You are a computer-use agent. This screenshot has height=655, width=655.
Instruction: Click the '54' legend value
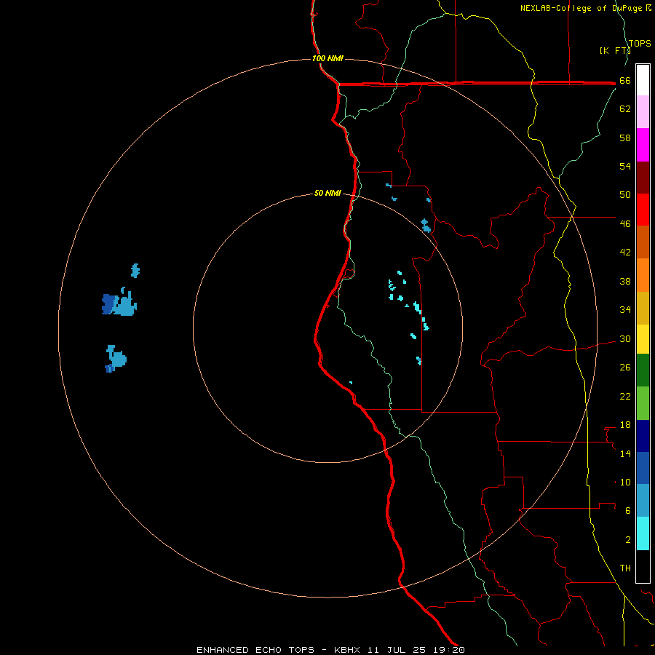(x=625, y=166)
